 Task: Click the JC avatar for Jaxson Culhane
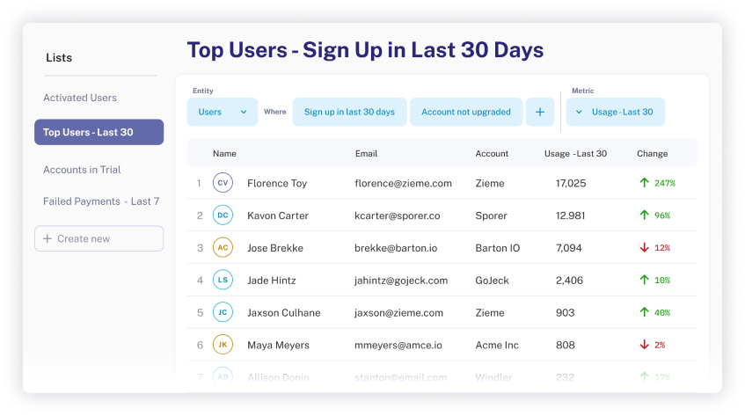(x=223, y=312)
